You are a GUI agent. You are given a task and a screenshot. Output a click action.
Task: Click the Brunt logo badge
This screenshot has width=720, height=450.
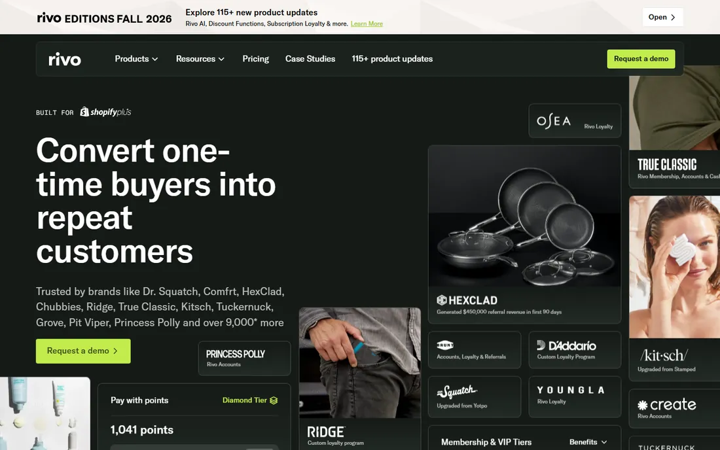click(x=445, y=345)
